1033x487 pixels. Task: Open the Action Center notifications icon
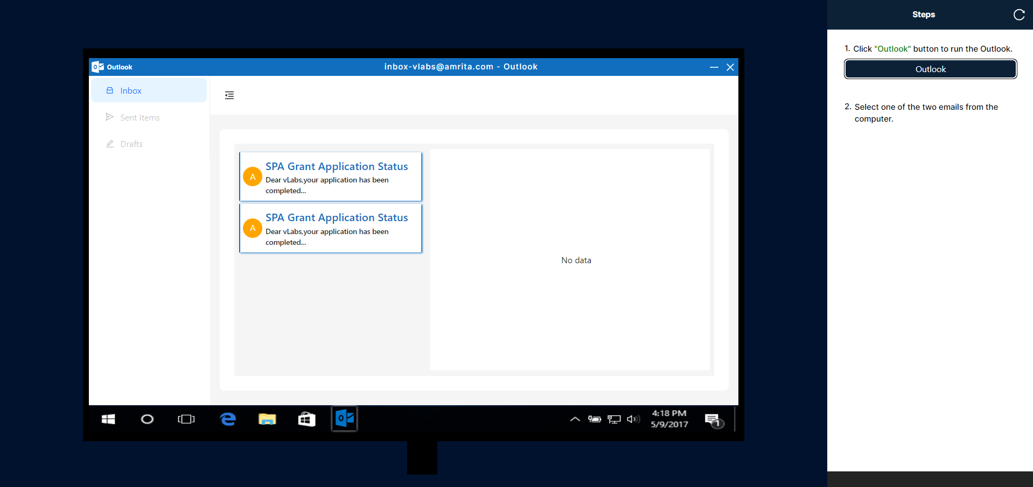click(714, 420)
